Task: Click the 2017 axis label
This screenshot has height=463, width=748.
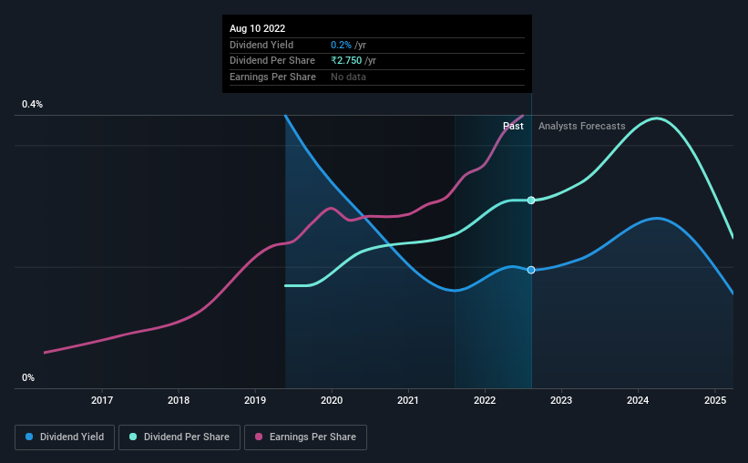Action: click(x=102, y=400)
